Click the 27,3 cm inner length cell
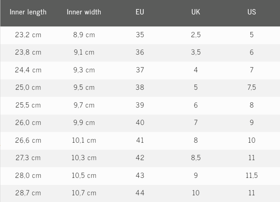The height and width of the screenshot is (202, 280). 28,158
